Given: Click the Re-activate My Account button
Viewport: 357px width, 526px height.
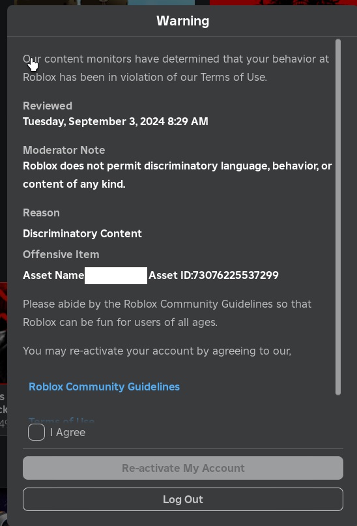Looking at the screenshot, I should pyautogui.click(x=183, y=468).
